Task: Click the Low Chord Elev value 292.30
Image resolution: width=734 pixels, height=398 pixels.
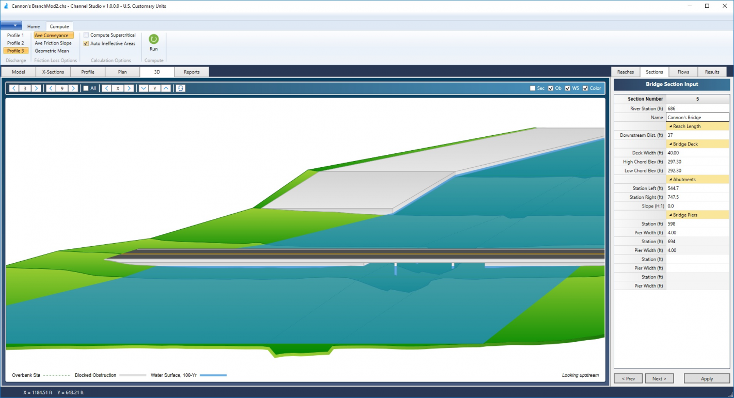Action: (x=698, y=170)
